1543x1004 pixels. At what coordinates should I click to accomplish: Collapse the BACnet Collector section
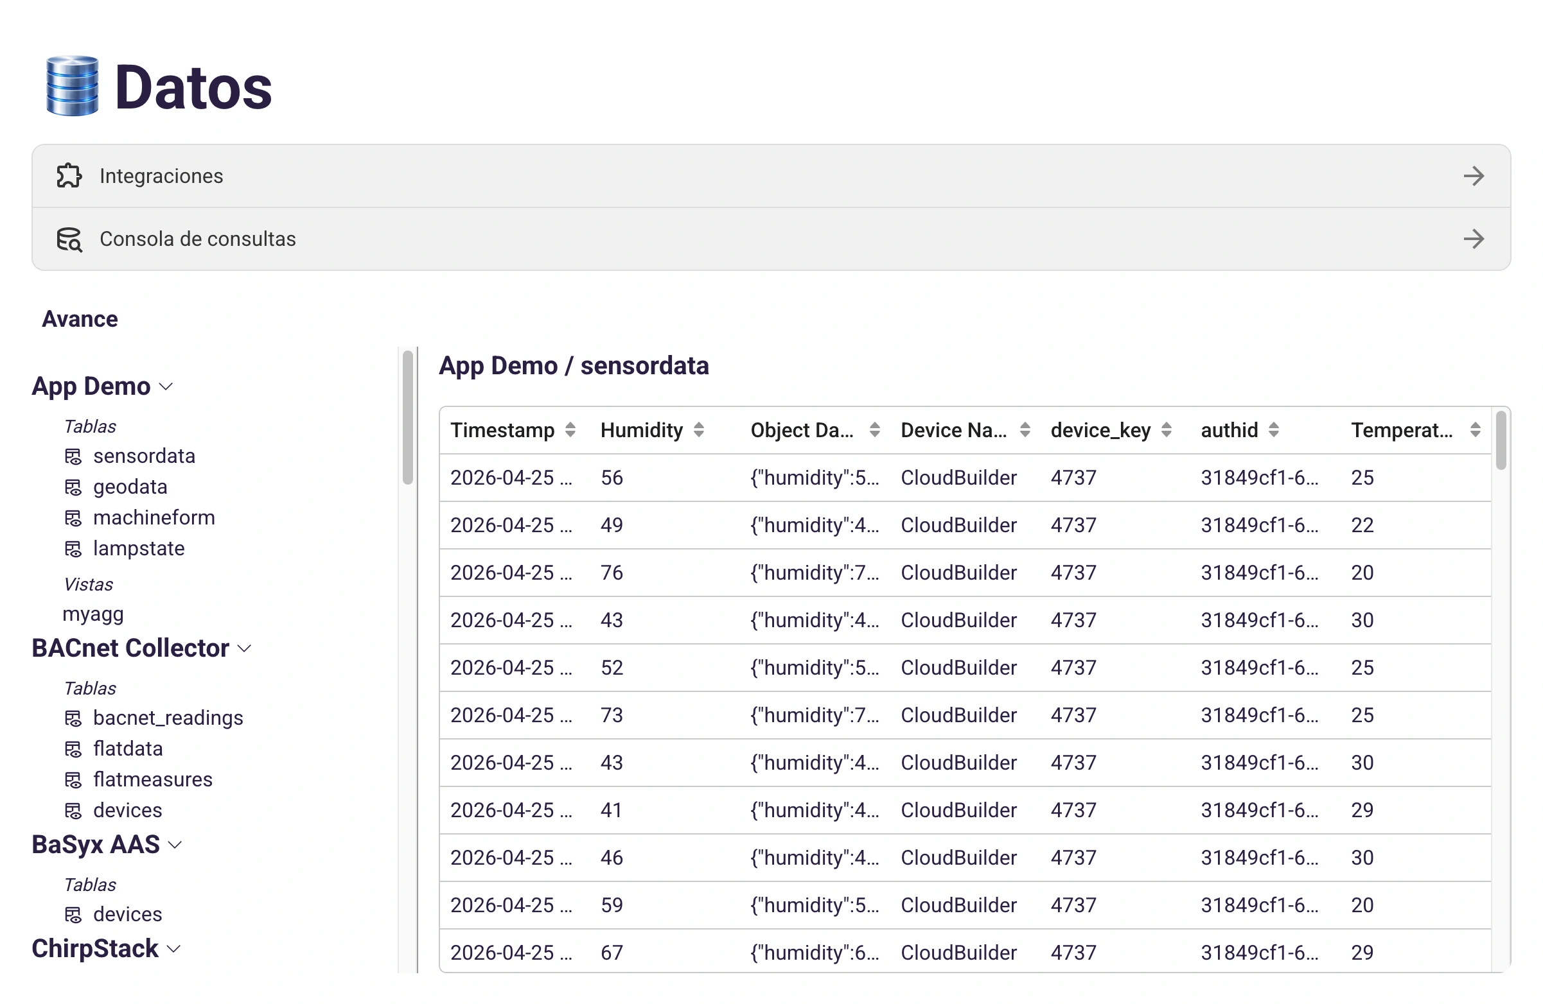pyautogui.click(x=244, y=649)
